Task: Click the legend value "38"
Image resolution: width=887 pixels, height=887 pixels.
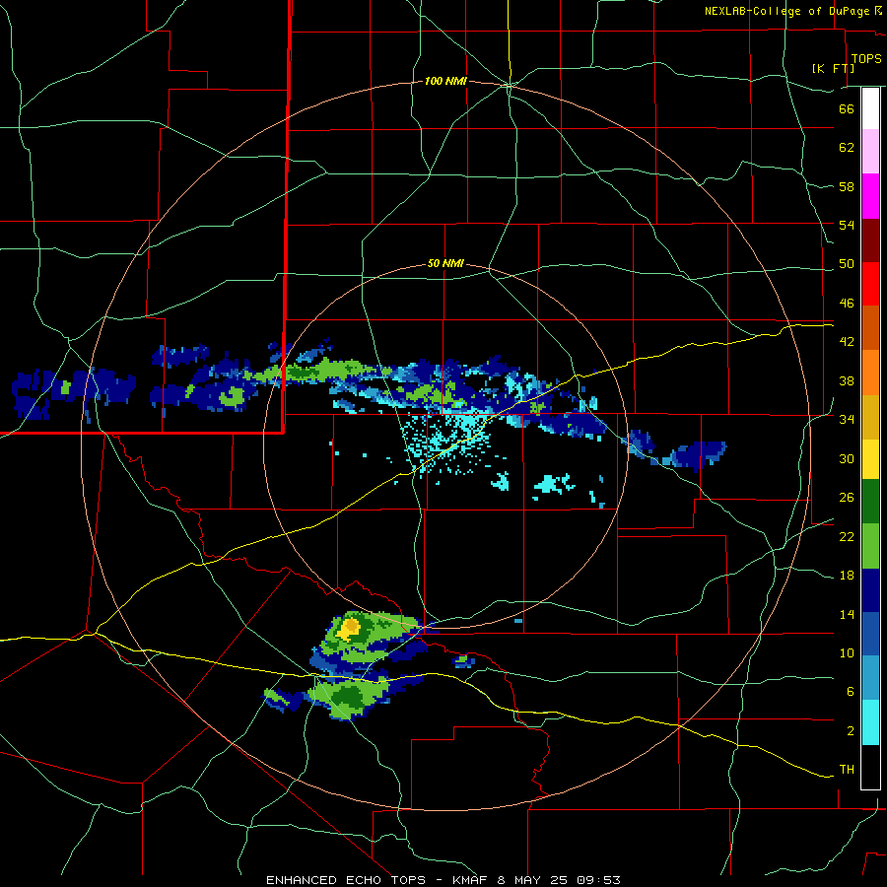Action: tap(847, 380)
